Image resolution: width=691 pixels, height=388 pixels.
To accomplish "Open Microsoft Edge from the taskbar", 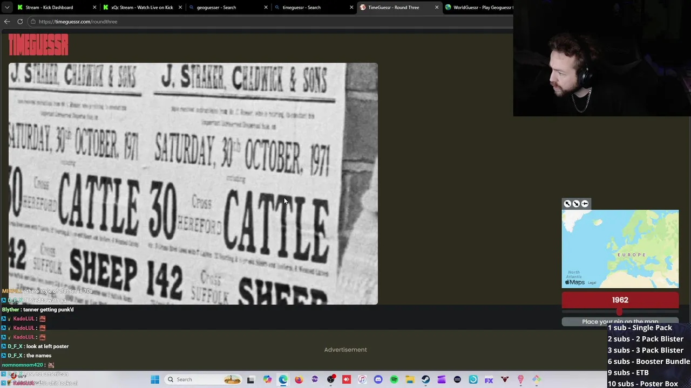I will coord(283,379).
